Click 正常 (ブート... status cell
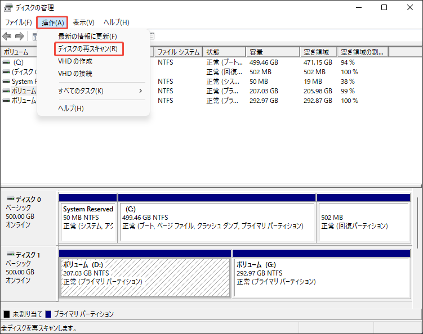423x334 pixels. [x=224, y=62]
